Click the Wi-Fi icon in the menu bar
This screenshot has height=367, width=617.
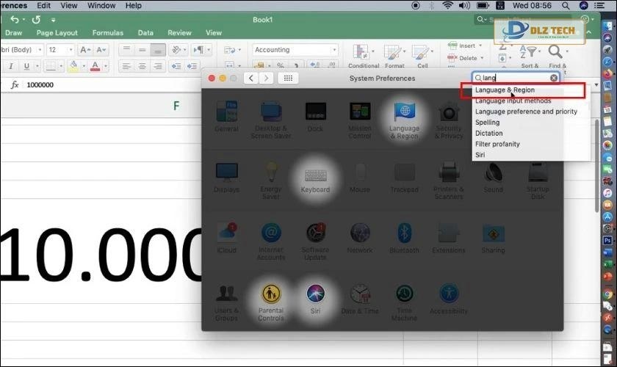click(x=447, y=5)
